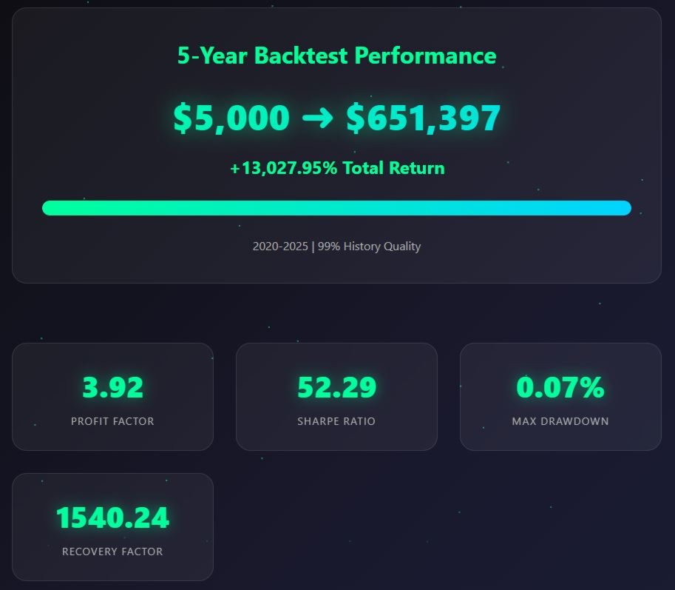The image size is (675, 590).
Task: Click the 0.07% drawdown value
Action: click(560, 387)
